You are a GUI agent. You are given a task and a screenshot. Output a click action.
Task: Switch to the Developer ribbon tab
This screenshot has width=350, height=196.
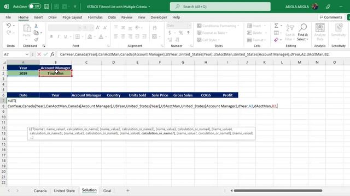(159, 17)
